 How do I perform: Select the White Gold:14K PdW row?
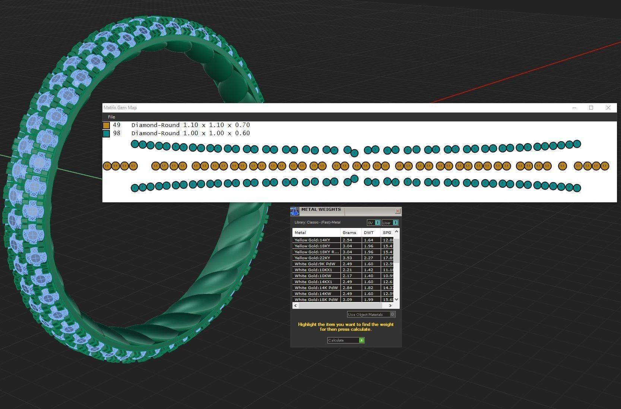(343, 288)
